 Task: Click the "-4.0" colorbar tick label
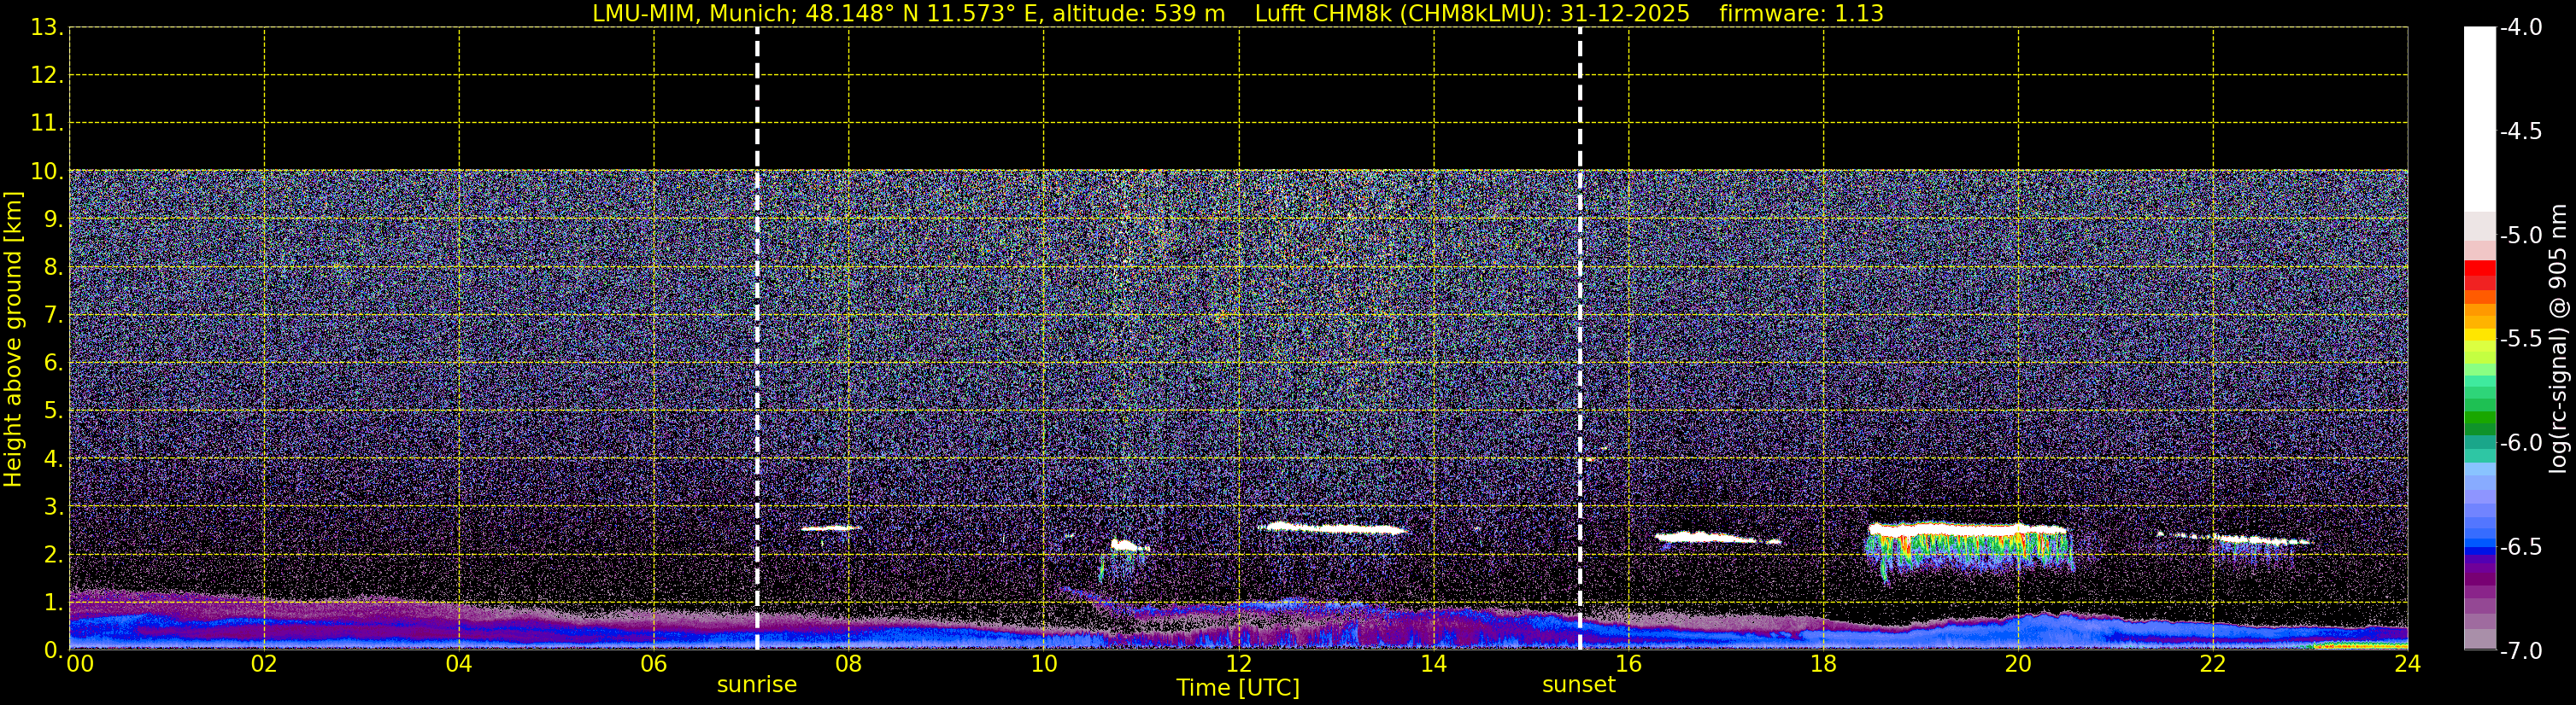2520,28
